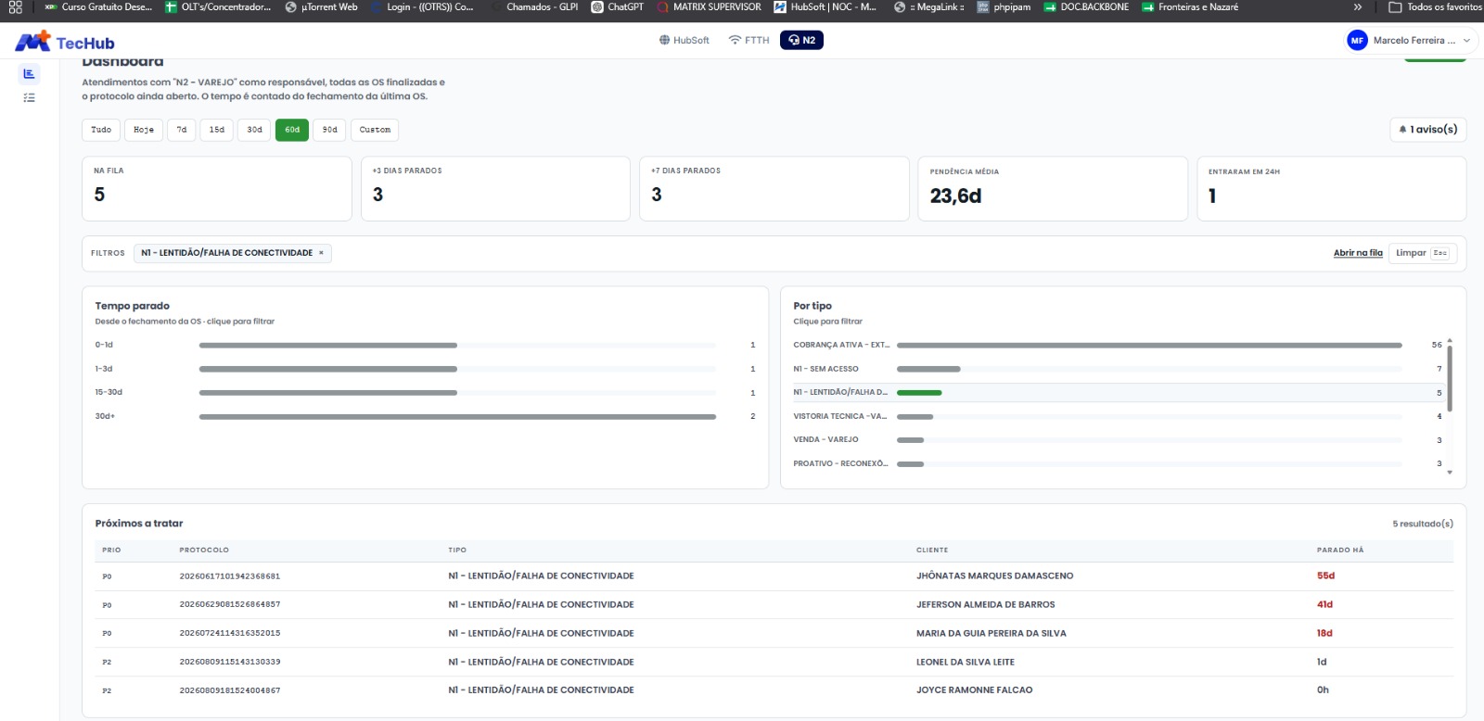Select the 15d period filter
1484x721 pixels.
coord(217,130)
